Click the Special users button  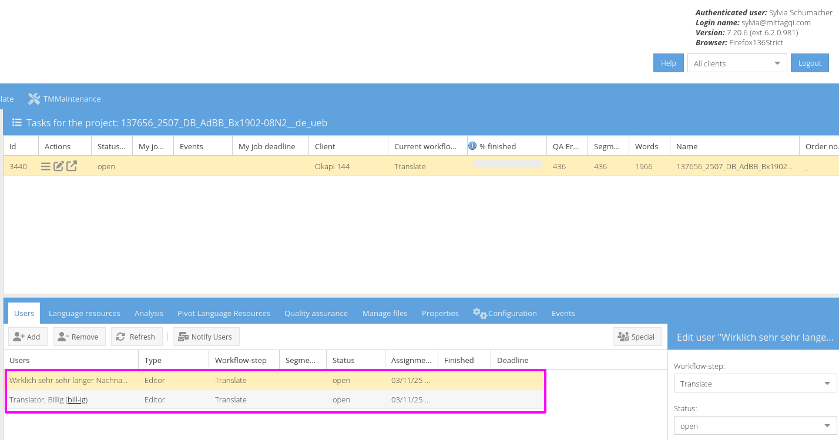pos(637,337)
